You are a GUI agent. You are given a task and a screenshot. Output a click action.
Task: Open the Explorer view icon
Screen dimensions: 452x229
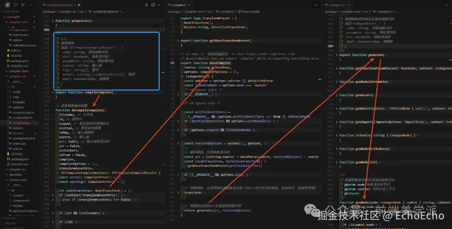pos(8,5)
